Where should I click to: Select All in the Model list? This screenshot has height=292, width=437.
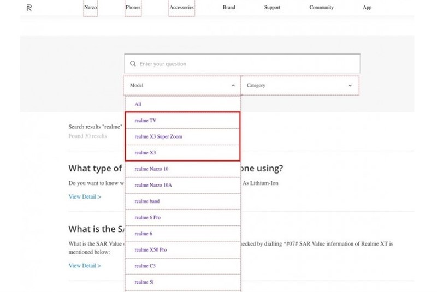click(x=138, y=104)
